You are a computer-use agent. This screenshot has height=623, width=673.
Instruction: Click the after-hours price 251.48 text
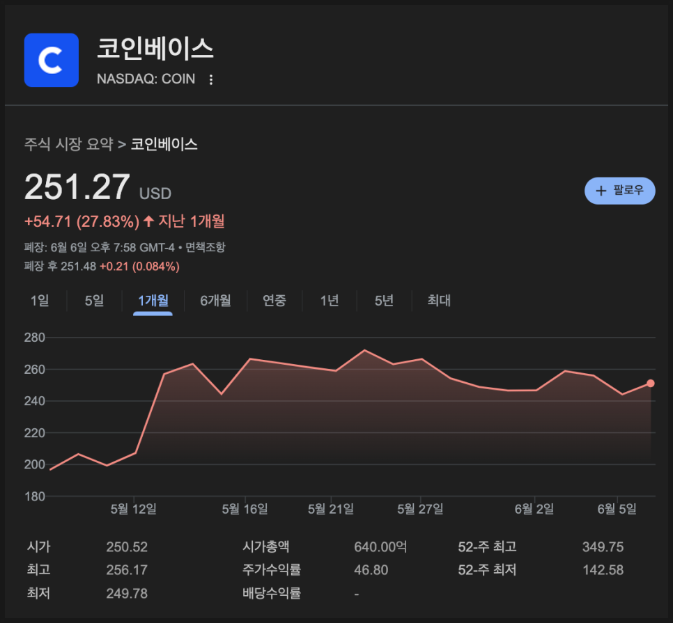pyautogui.click(x=78, y=267)
